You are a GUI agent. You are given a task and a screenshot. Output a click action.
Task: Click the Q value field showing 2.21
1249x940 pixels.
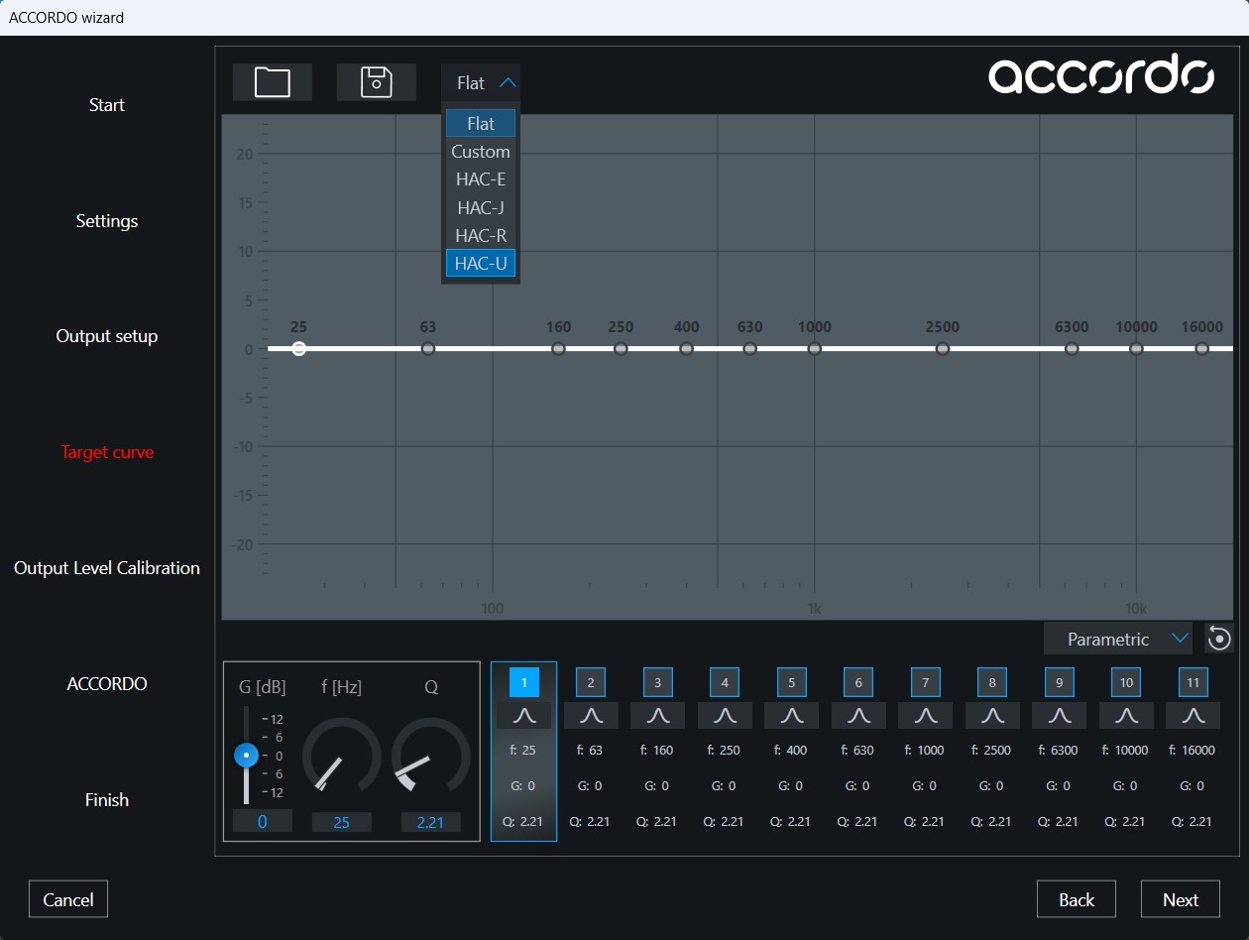pos(431,822)
